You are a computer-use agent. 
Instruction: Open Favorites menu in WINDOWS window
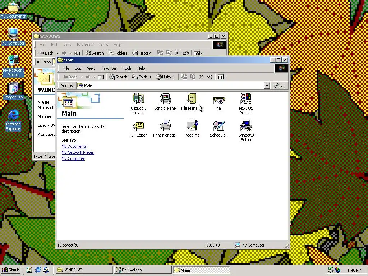[x=85, y=45]
